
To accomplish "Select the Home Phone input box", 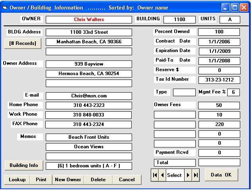I will 89,105.
